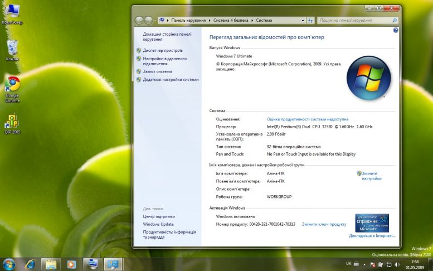Click the Action Center flag tray icon
Image resolution: width=433 pixels, height=271 pixels.
372,265
